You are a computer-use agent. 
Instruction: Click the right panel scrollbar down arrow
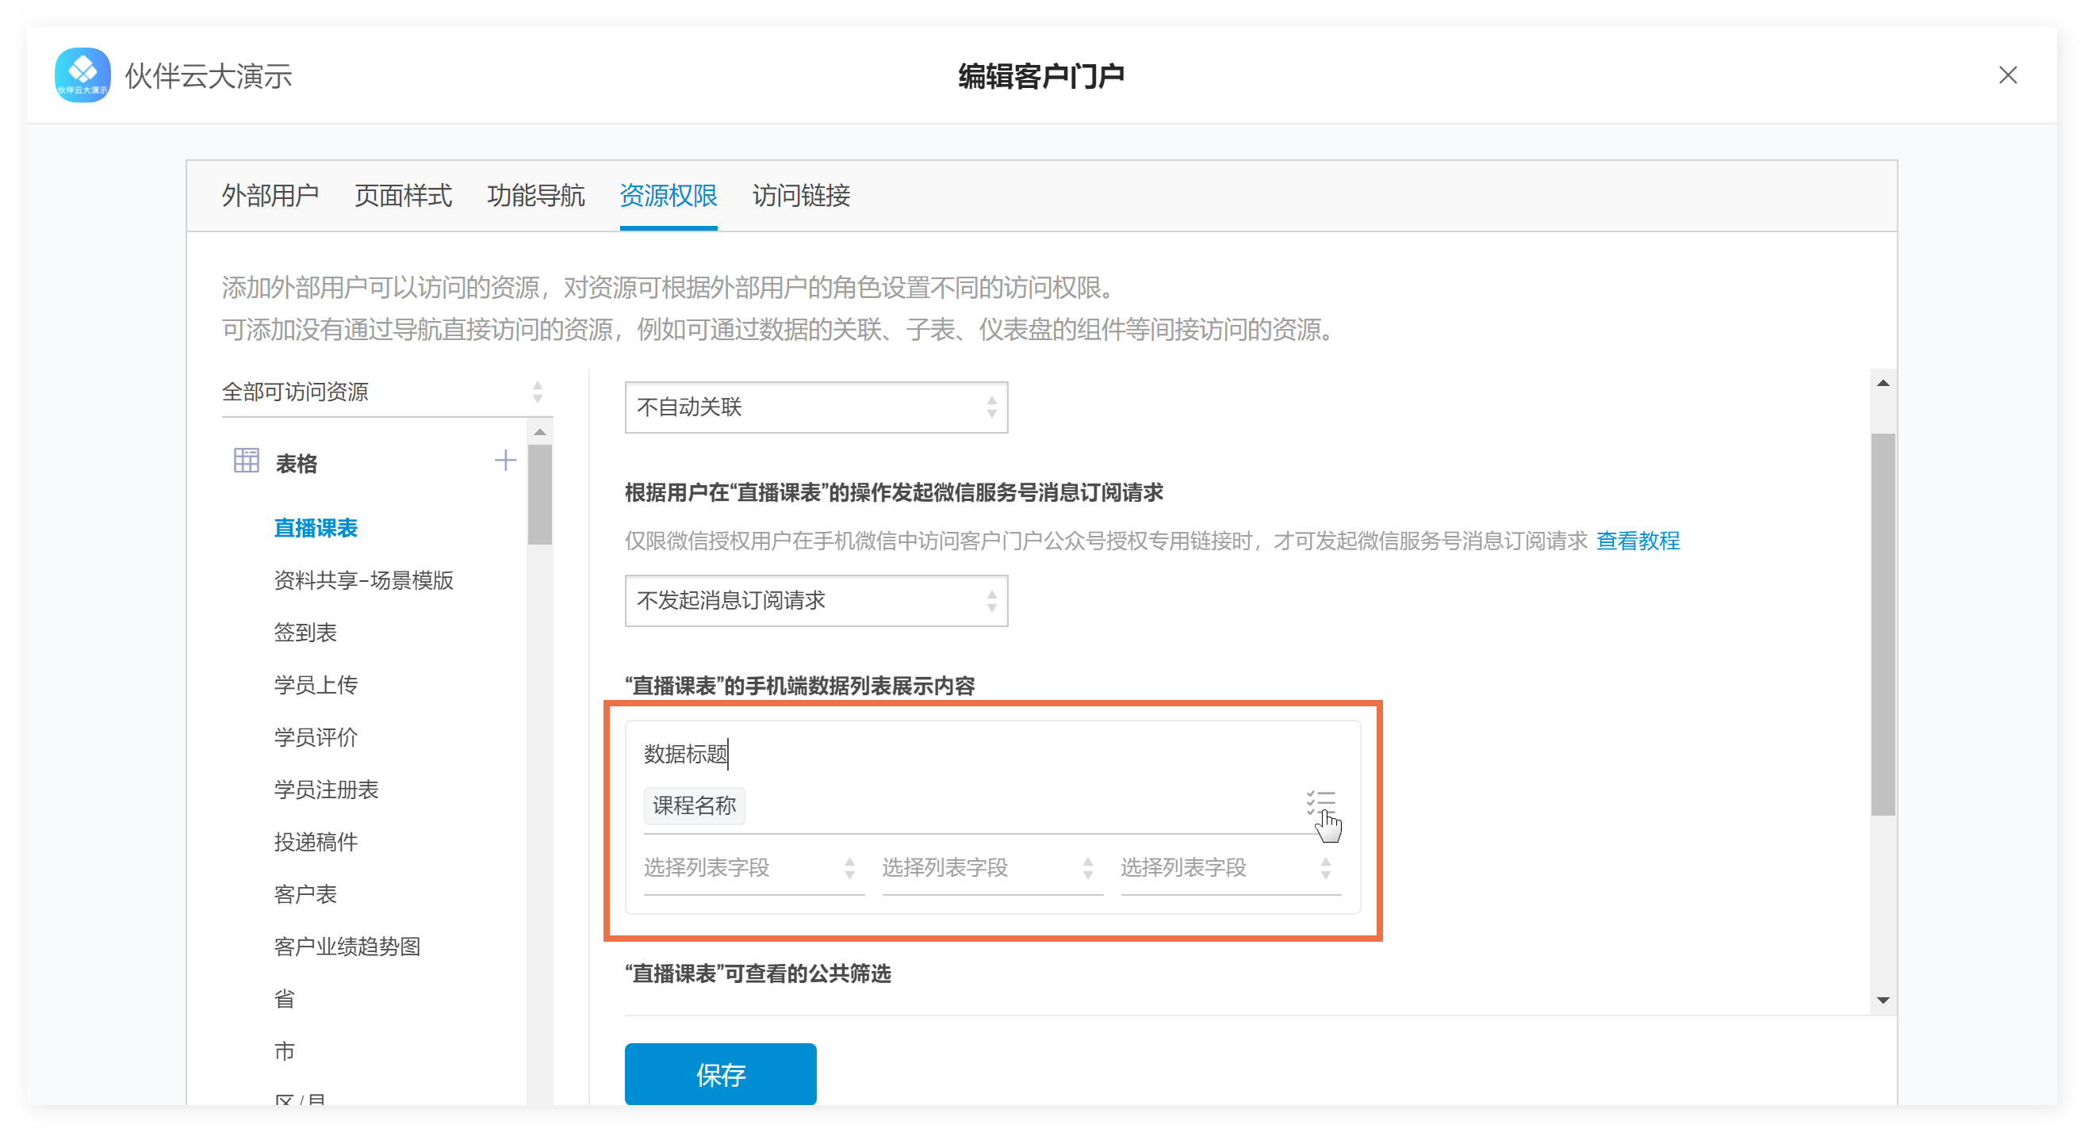point(1883,1001)
